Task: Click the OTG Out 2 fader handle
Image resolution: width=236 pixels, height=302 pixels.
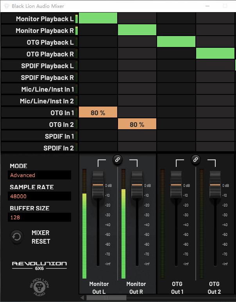Action: tap(215, 184)
